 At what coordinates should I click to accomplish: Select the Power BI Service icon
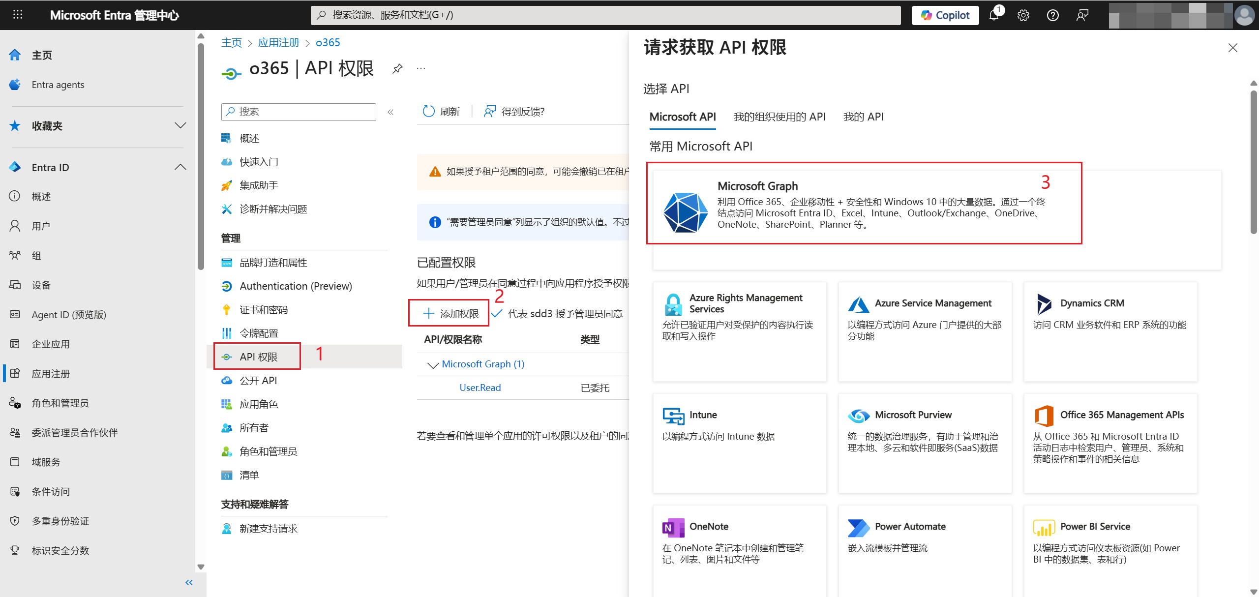(x=1044, y=528)
